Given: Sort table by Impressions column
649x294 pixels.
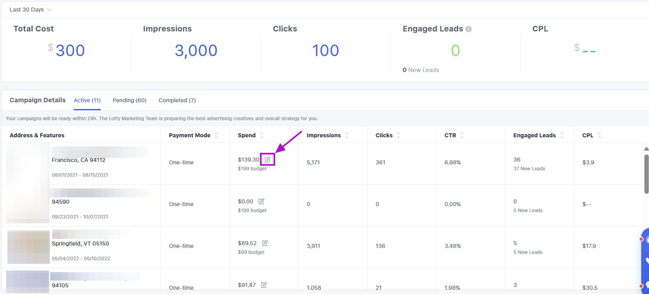Looking at the screenshot, I should pos(347,135).
